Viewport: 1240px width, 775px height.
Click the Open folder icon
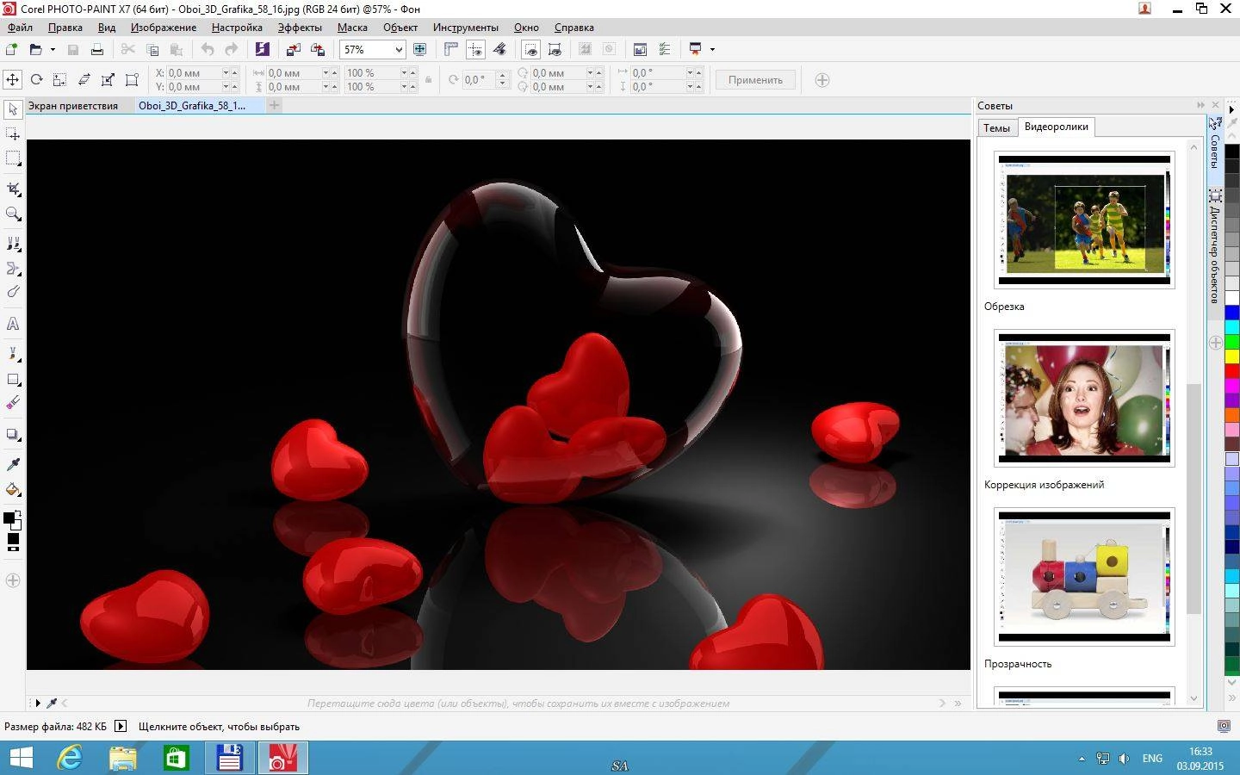[35, 49]
